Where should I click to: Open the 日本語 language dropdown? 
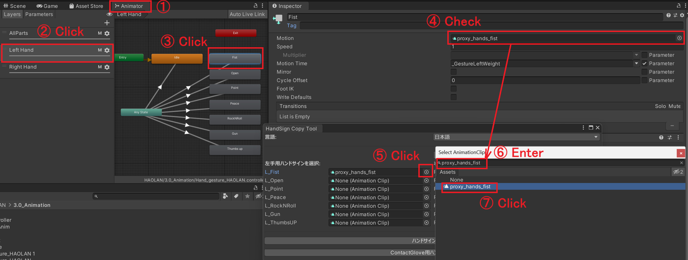coord(516,137)
